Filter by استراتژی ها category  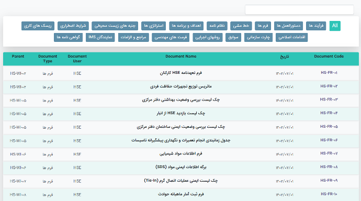pos(154,26)
